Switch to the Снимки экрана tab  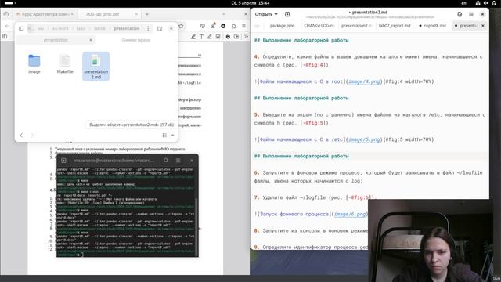click(x=136, y=40)
